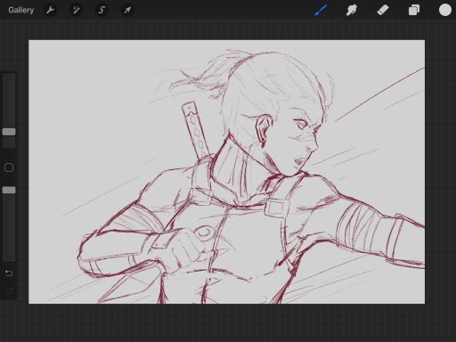
Task: Redo the last undone stroke
Action: coord(9,290)
